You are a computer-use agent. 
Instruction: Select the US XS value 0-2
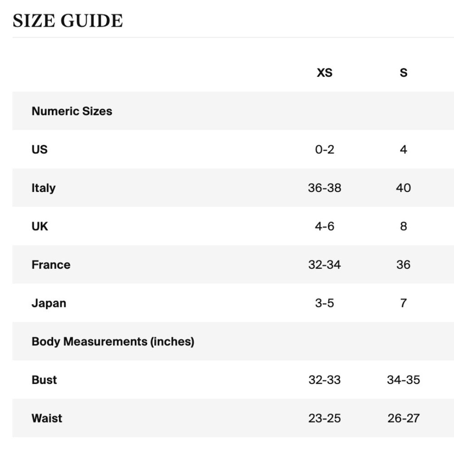(x=325, y=149)
